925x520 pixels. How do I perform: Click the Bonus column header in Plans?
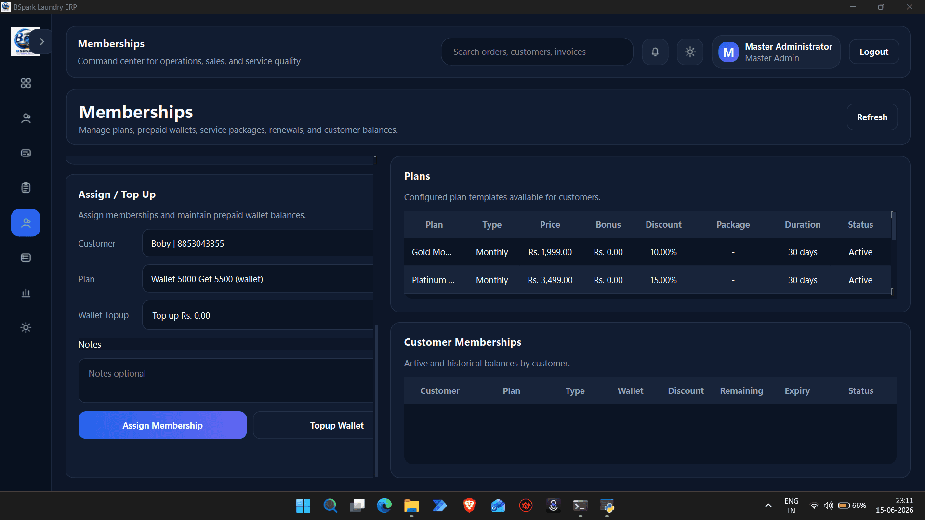[x=608, y=225]
